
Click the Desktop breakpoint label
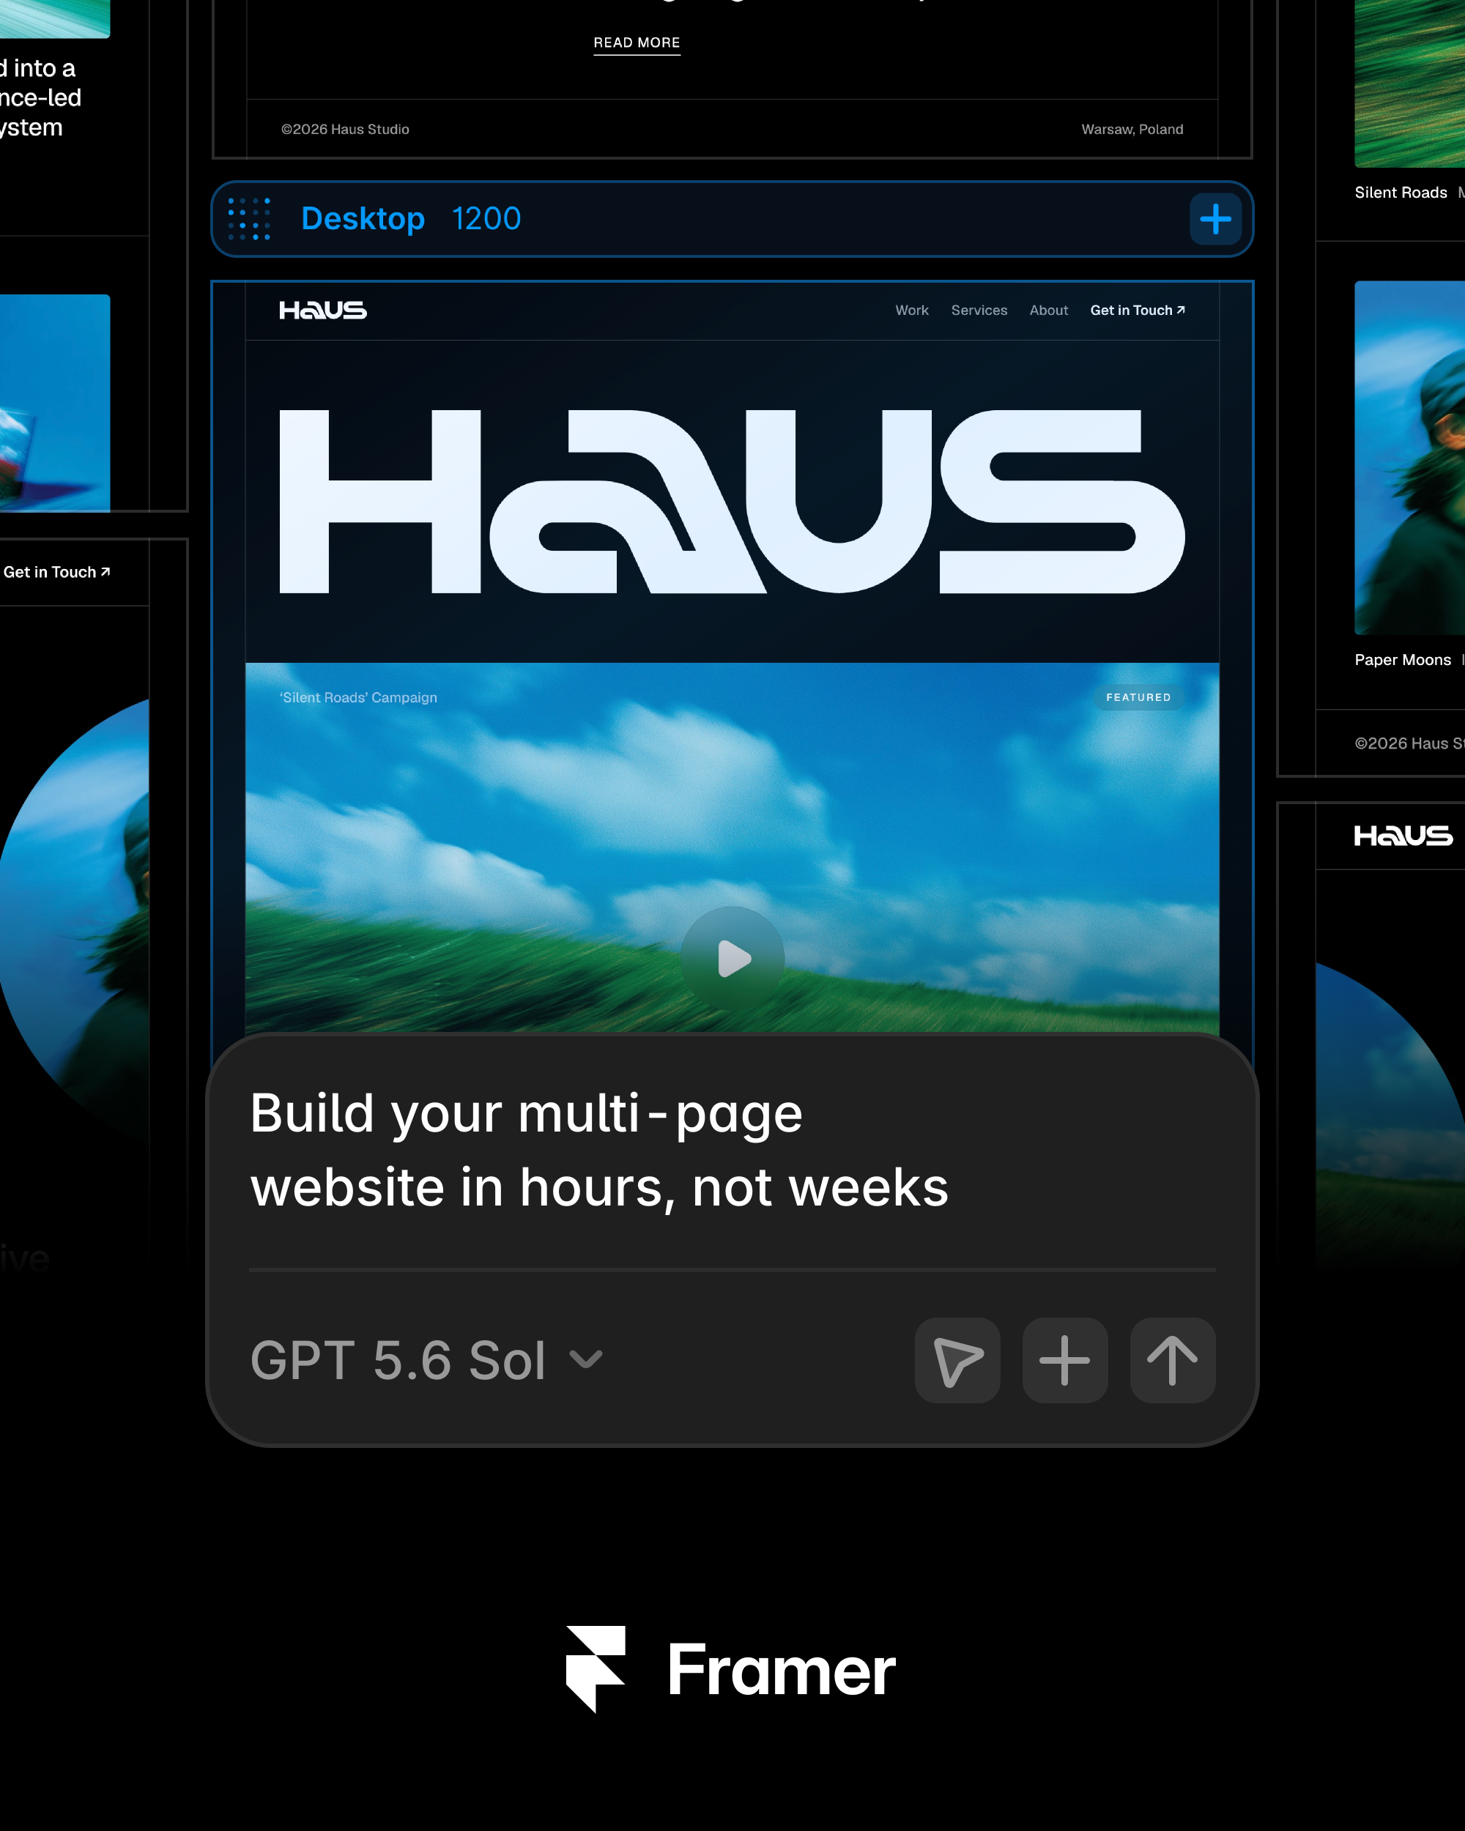point(363,219)
